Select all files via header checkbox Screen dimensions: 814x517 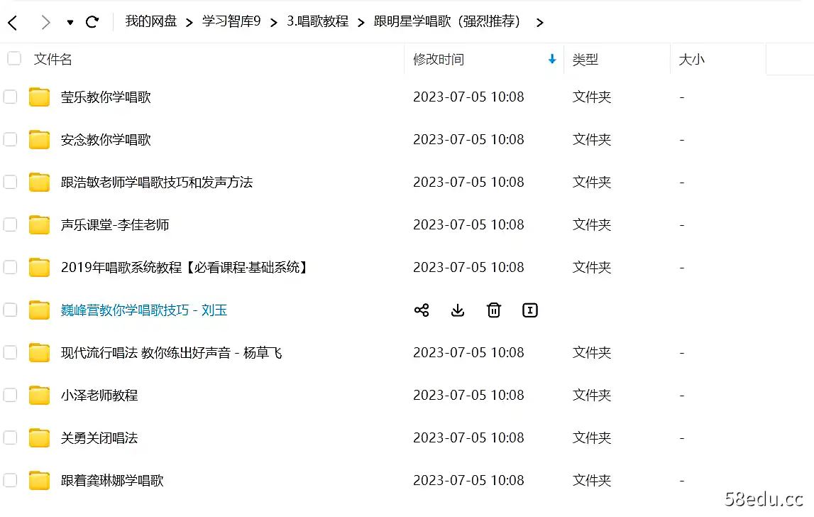13,59
